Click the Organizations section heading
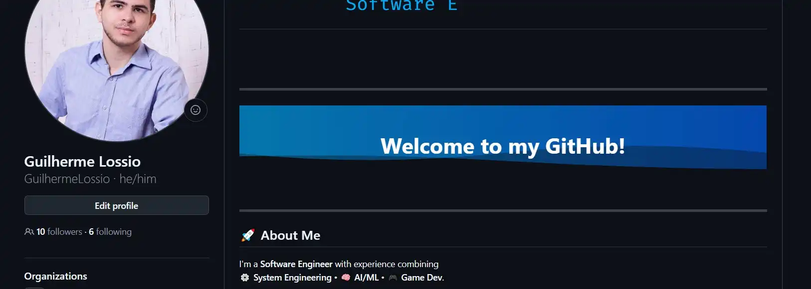The image size is (811, 289). 55,276
